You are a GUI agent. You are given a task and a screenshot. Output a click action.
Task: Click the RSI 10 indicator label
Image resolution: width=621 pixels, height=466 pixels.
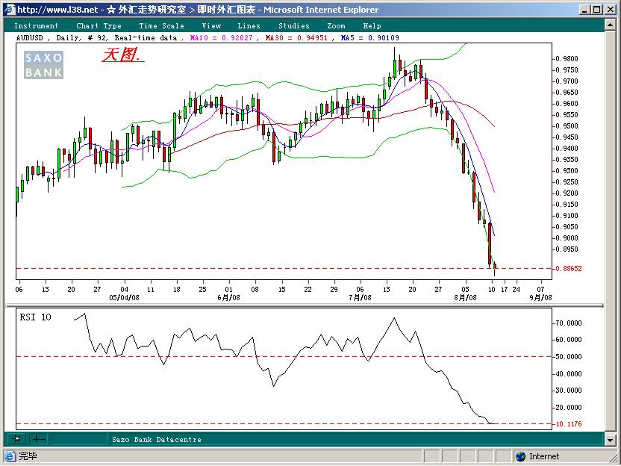point(36,317)
